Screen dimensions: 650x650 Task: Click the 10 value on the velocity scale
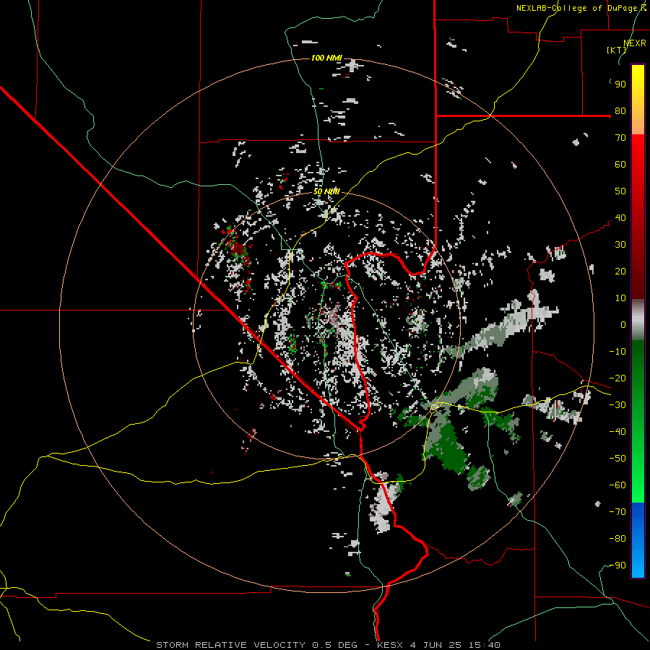tap(620, 298)
